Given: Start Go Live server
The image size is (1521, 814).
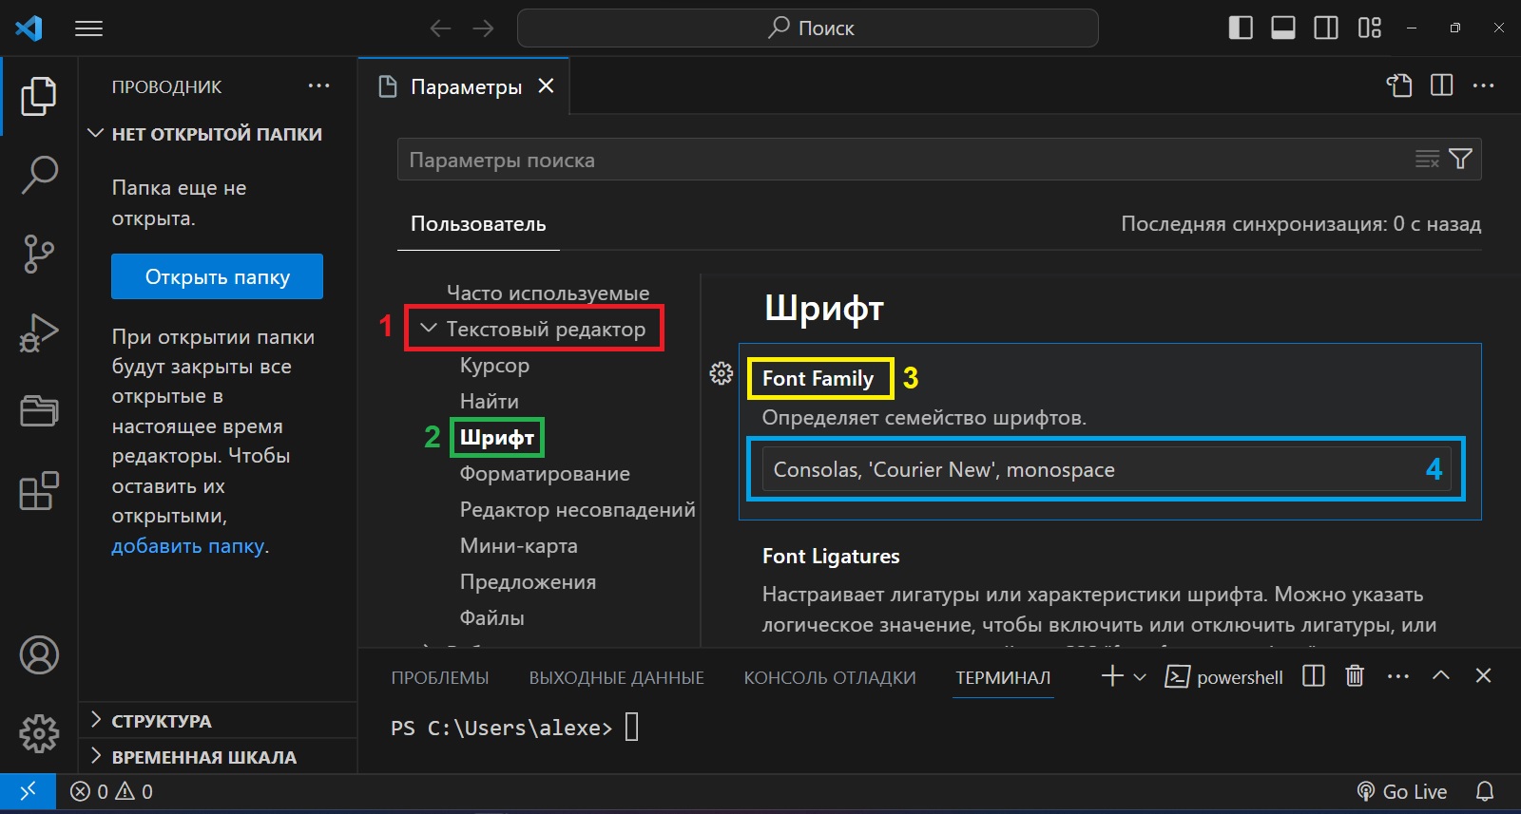Looking at the screenshot, I should pyautogui.click(x=1402, y=791).
